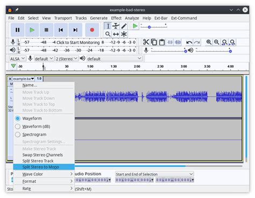Open the playback device default dropdown

pyautogui.click(x=115, y=58)
